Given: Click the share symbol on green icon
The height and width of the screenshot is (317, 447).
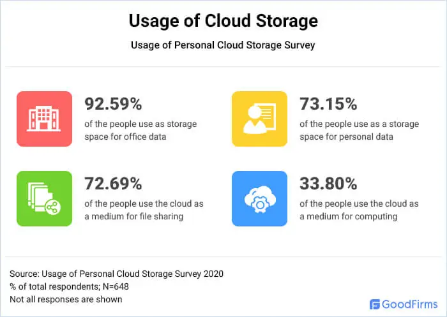Looking at the screenshot, I should pyautogui.click(x=53, y=207).
